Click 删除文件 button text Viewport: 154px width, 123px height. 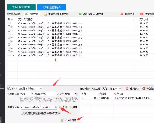point(130,14)
